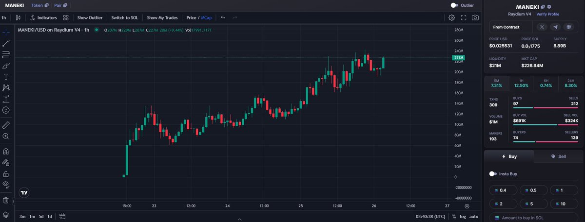Screen dimensions: 585x222
Task: Set chart range to 1d
Action: [x=50, y=216]
